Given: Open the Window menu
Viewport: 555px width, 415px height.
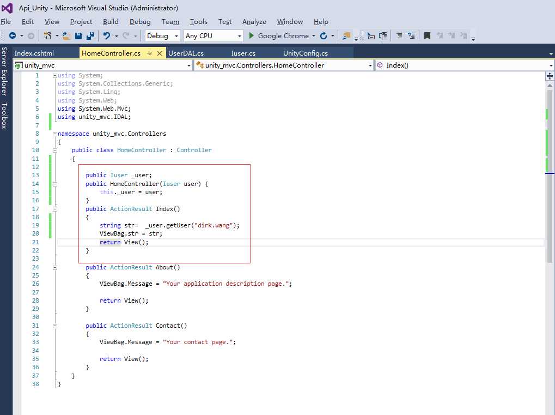Looking at the screenshot, I should click(x=290, y=22).
